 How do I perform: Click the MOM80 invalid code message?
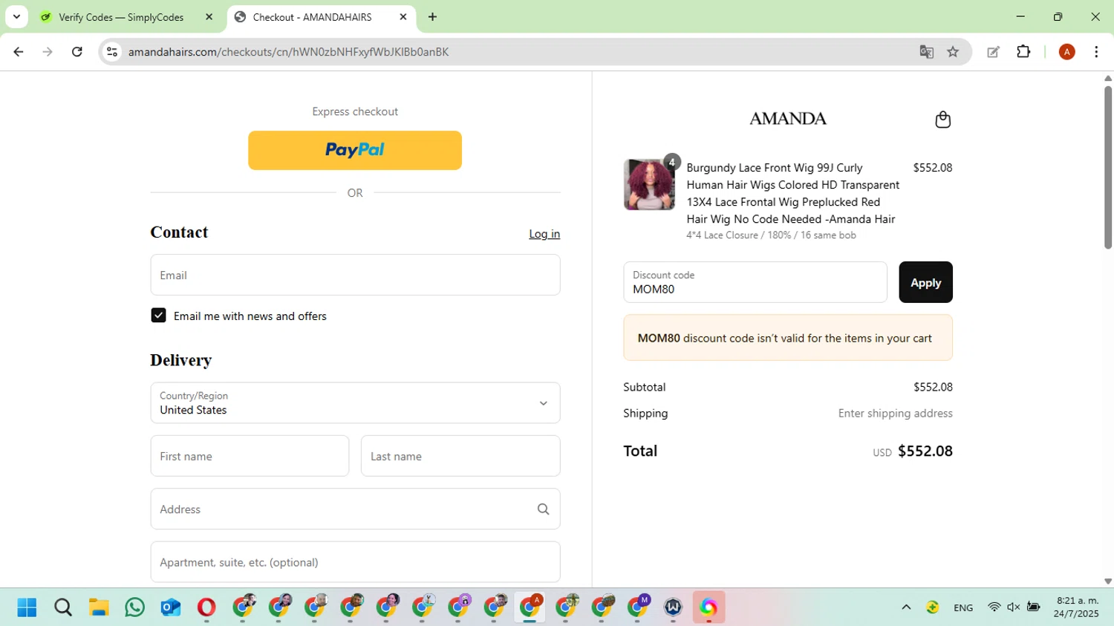787,338
